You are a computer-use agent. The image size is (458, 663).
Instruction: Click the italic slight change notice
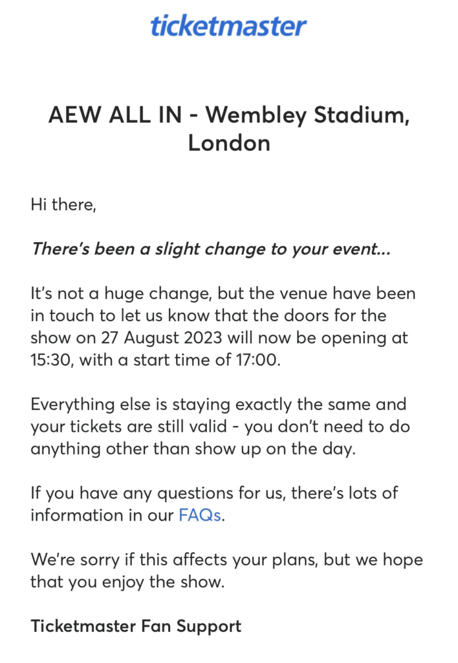click(210, 249)
